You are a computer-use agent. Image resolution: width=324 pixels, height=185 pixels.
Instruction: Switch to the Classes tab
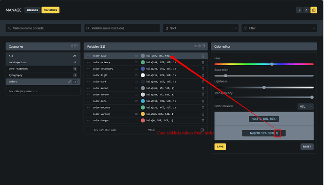tap(32, 10)
